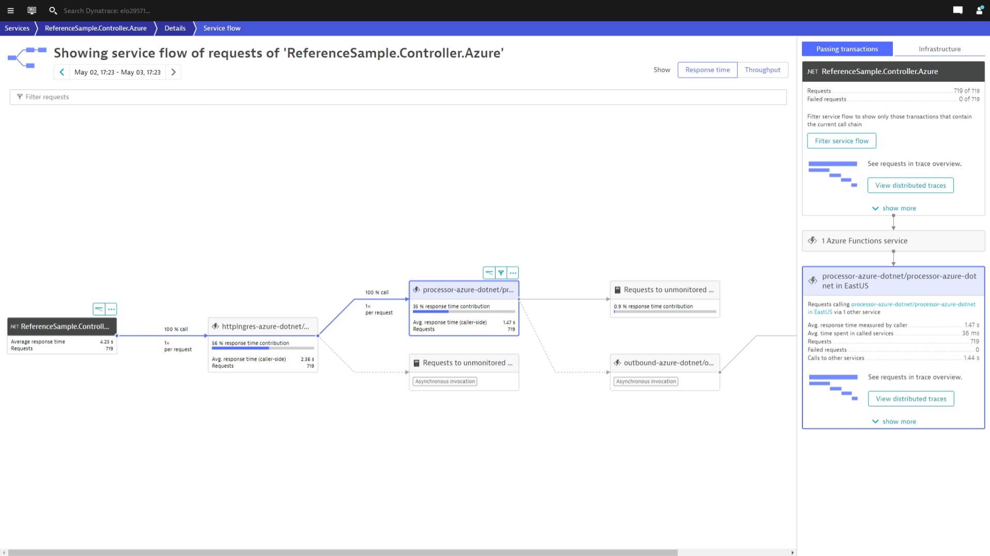The image size is (990, 556).
Task: Go to Services breadcrumb
Action: click(x=17, y=28)
